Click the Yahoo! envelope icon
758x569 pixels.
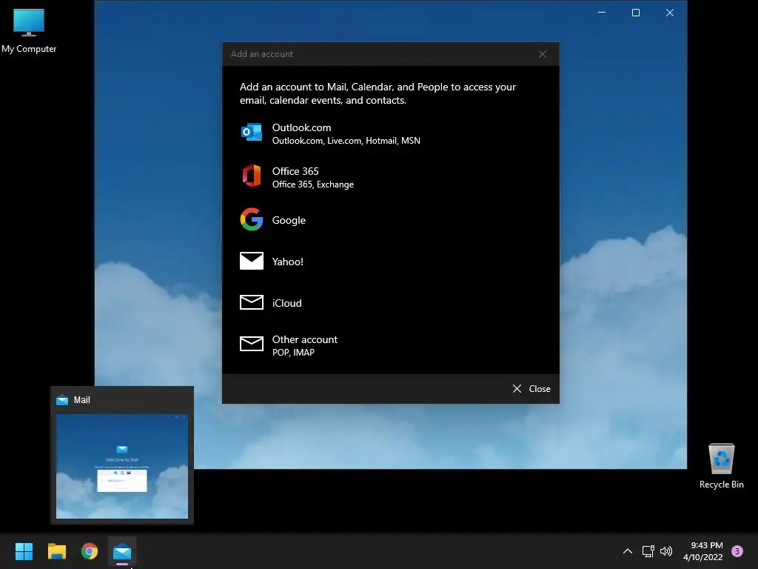(x=252, y=261)
